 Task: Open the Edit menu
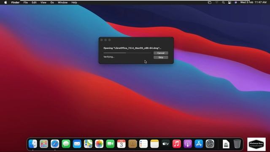[34, 3]
